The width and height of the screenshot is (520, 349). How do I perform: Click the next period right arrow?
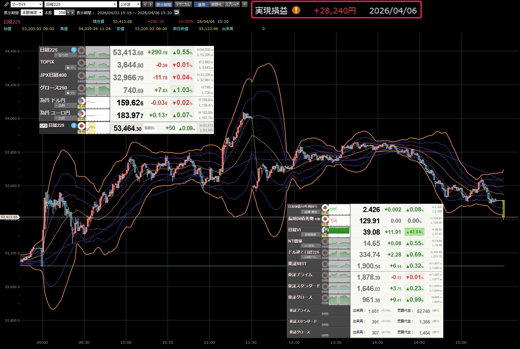tap(150, 4)
